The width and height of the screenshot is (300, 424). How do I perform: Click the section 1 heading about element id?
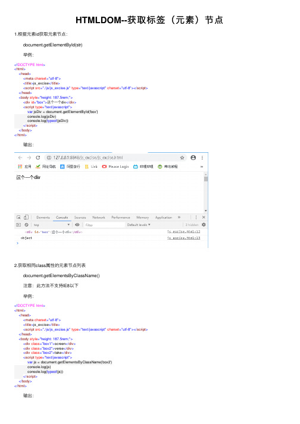coord(41,34)
